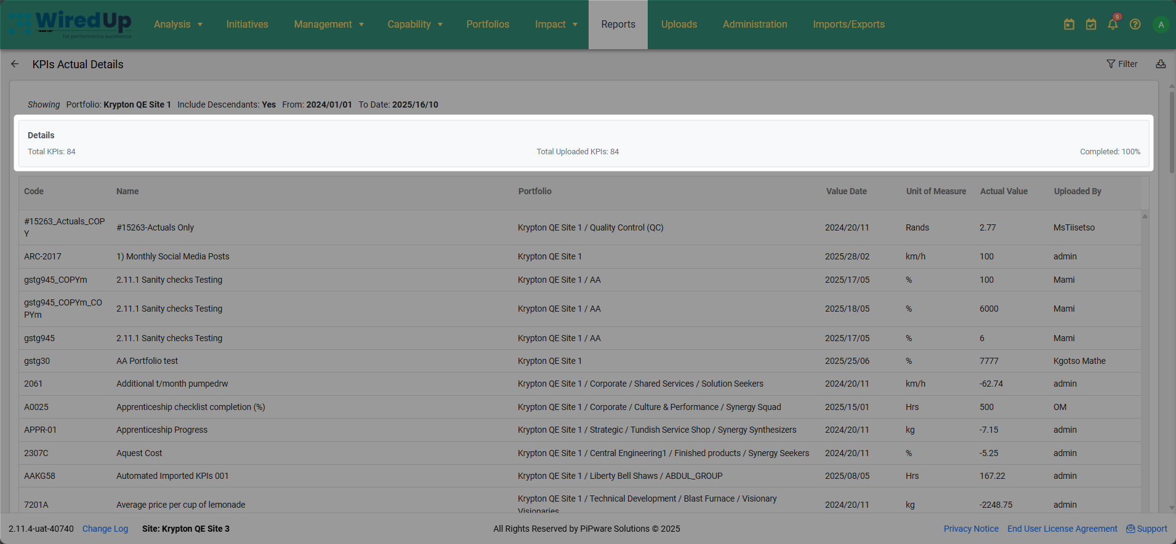Sort by the Value Date column header
This screenshot has width=1176, height=544.
pos(847,191)
